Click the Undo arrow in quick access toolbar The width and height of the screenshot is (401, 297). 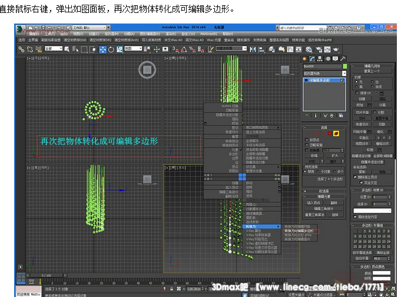tap(50, 28)
